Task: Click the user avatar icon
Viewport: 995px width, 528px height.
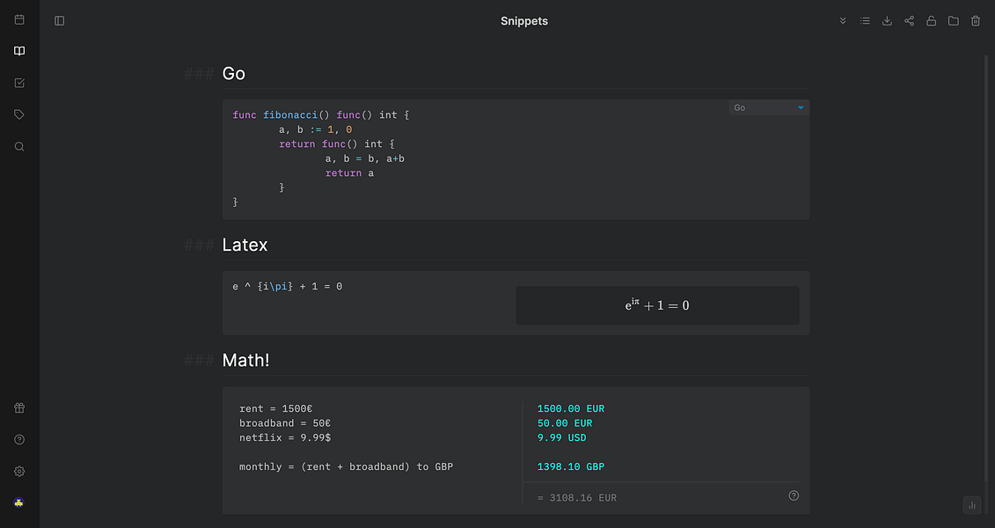Action: click(19, 502)
